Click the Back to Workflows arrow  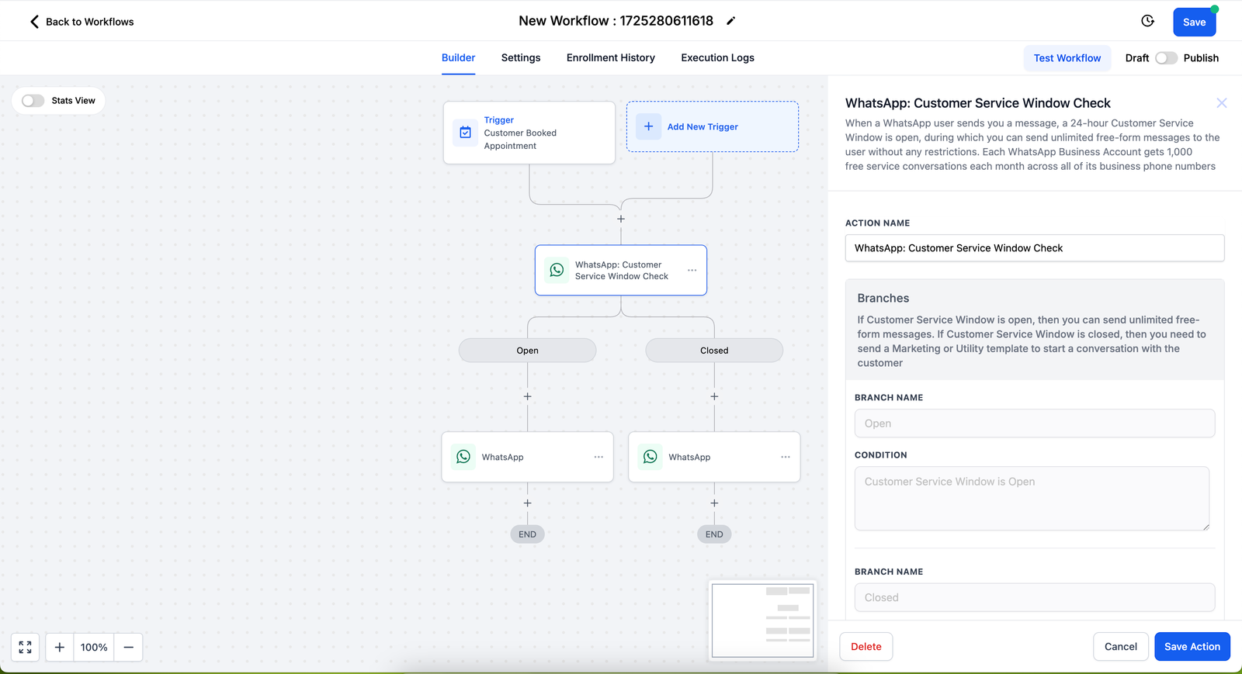point(34,22)
